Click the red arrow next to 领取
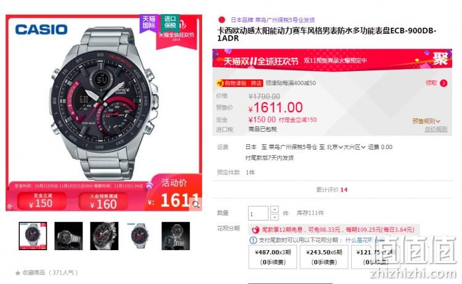The height and width of the screenshot is (284, 462). pos(444,83)
